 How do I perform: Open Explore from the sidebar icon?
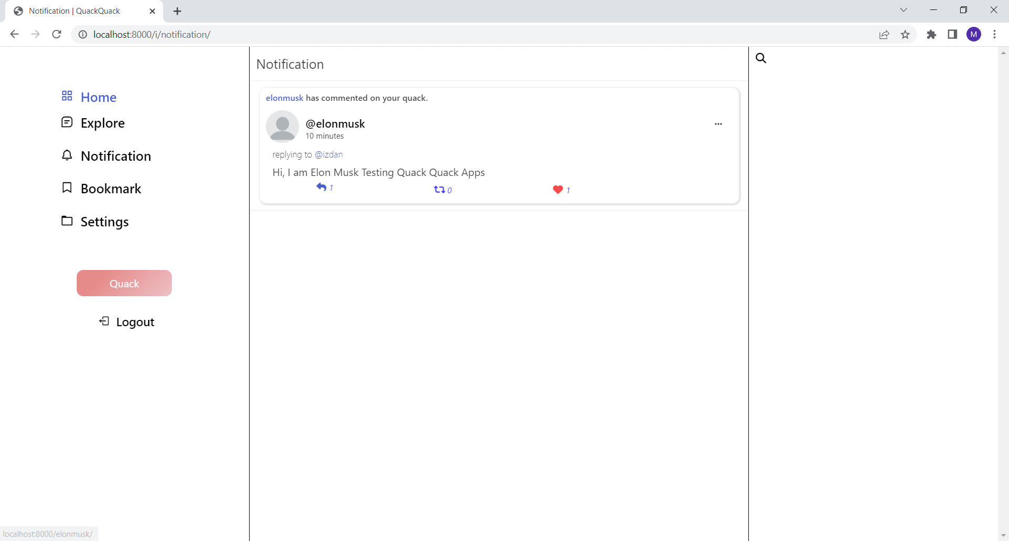[66, 122]
